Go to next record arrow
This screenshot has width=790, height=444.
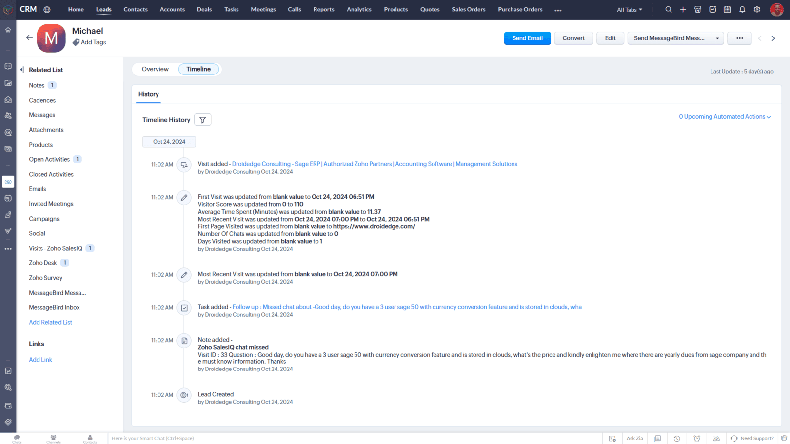coord(773,38)
